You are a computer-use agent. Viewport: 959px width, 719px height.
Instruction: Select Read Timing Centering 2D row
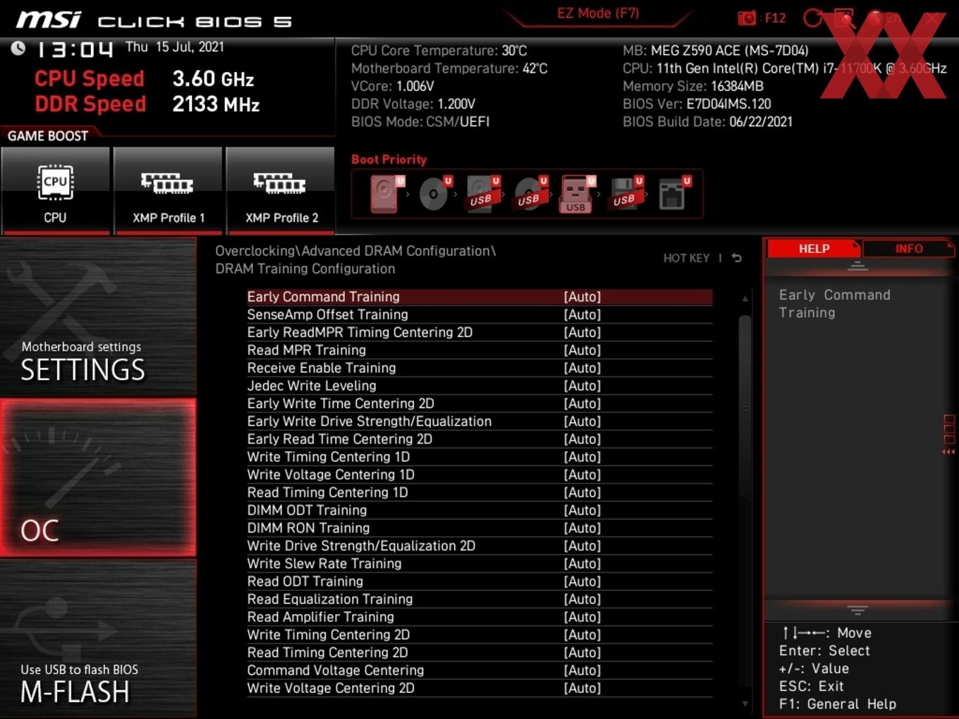point(480,653)
